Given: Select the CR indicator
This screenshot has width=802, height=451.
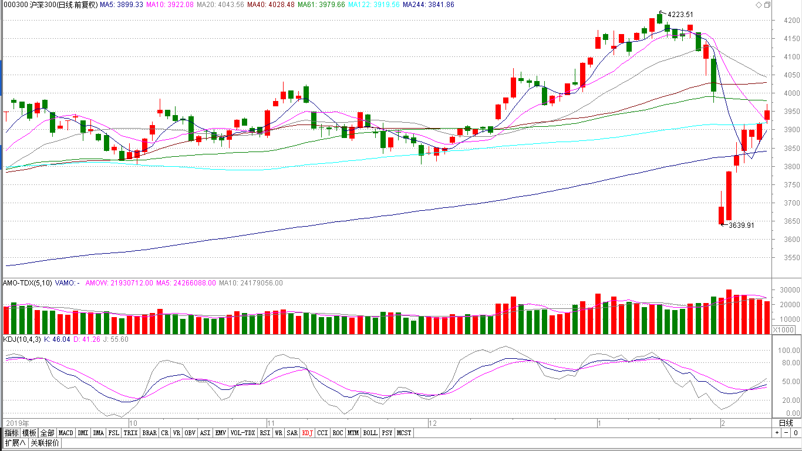Looking at the screenshot, I should tap(166, 433).
